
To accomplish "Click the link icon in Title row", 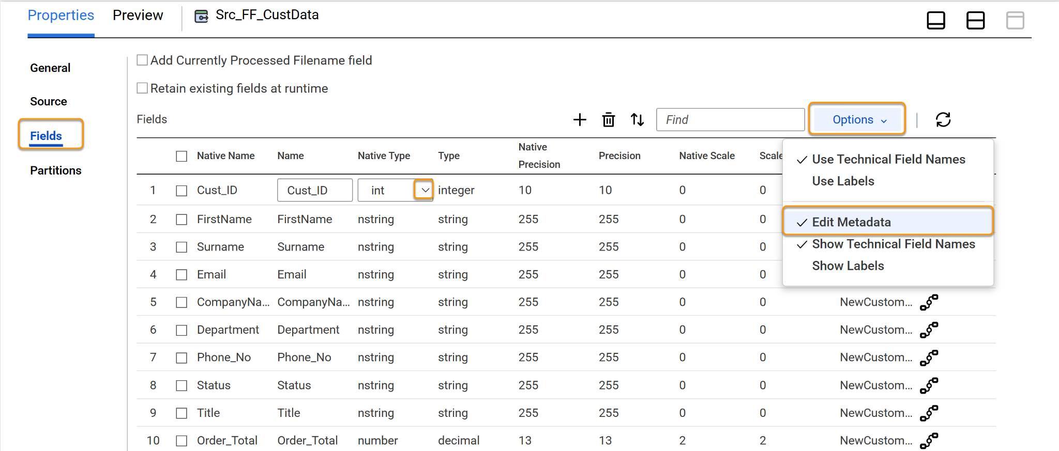I will (929, 413).
